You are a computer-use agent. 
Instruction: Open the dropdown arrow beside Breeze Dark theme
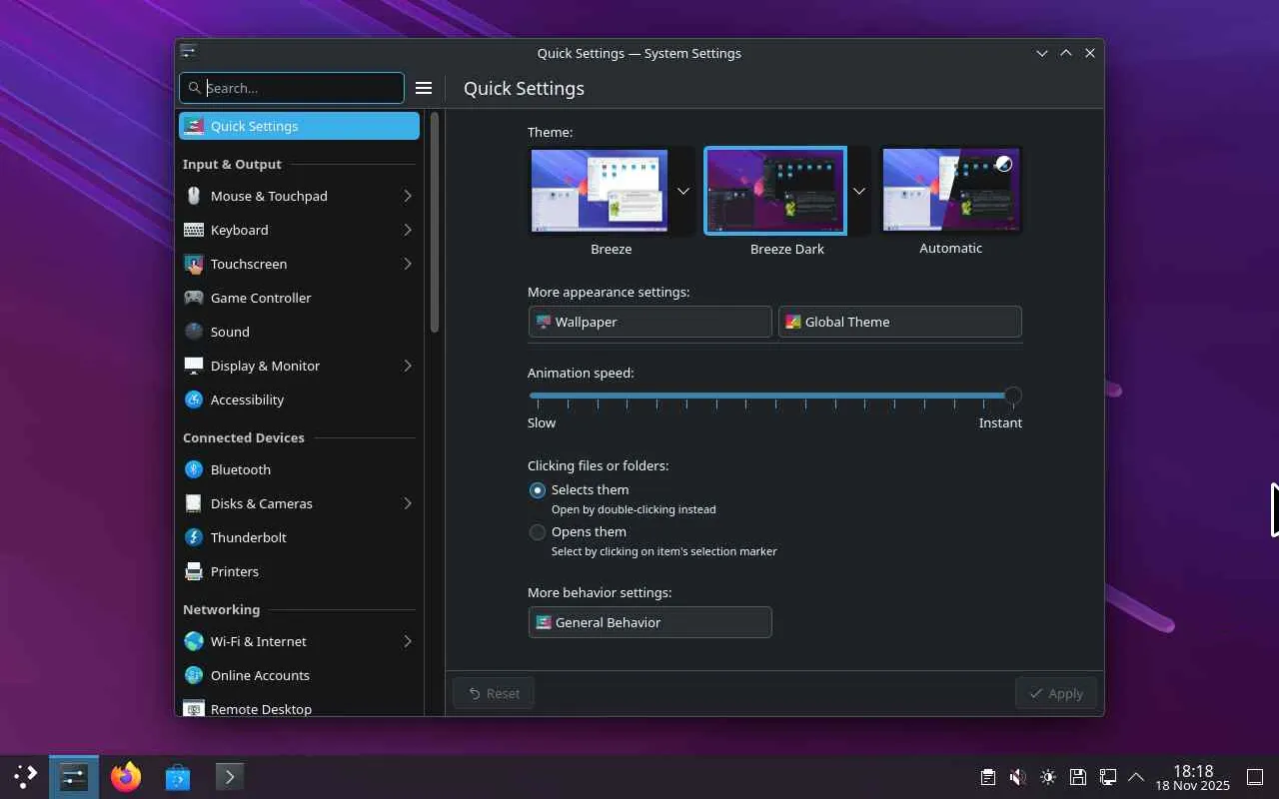pyautogui.click(x=859, y=191)
